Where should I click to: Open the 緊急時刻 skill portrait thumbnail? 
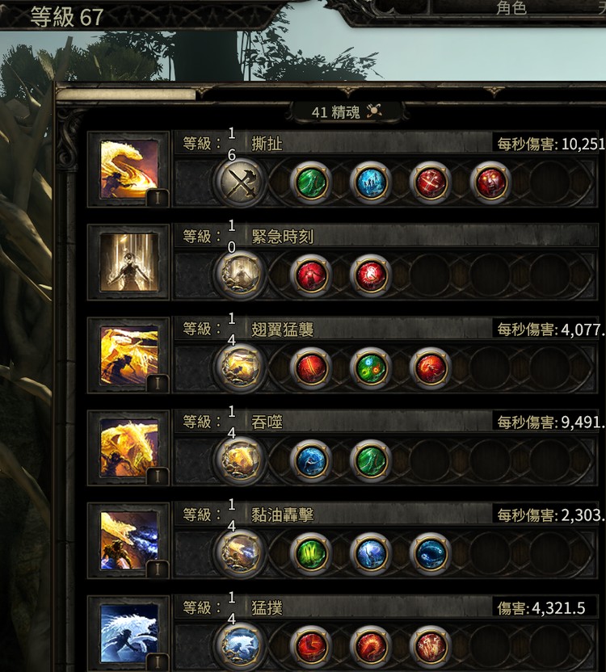click(x=129, y=262)
